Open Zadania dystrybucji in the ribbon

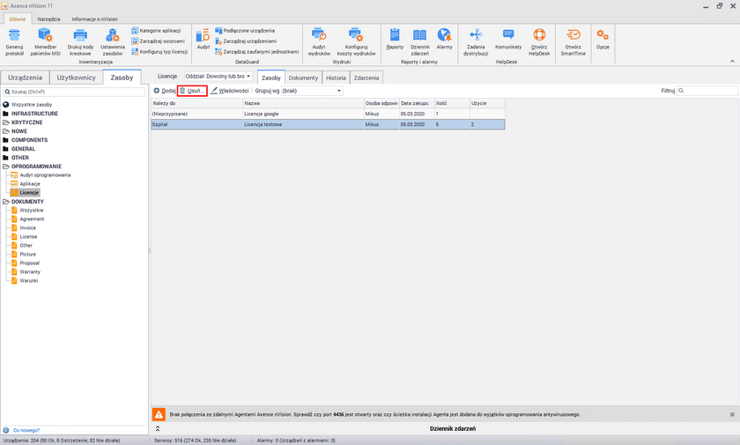pyautogui.click(x=477, y=35)
